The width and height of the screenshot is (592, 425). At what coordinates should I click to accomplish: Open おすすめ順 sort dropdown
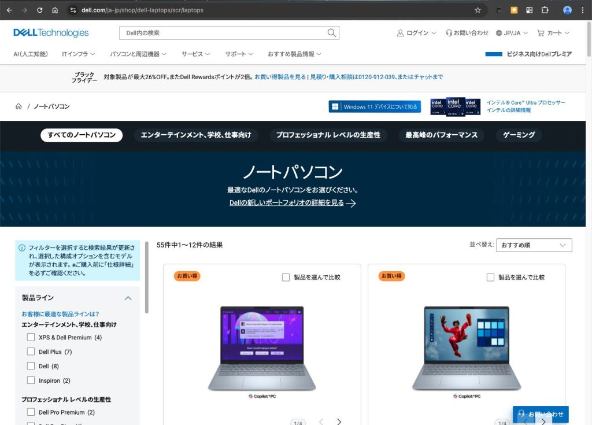534,245
